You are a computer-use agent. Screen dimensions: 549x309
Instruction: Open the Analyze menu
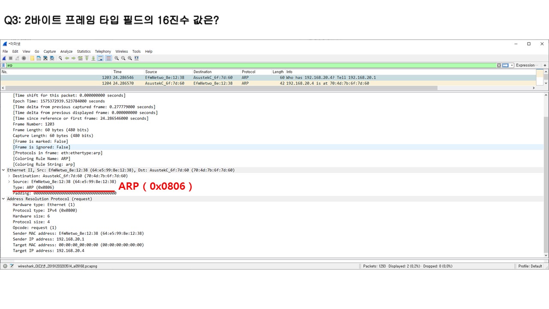66,51
